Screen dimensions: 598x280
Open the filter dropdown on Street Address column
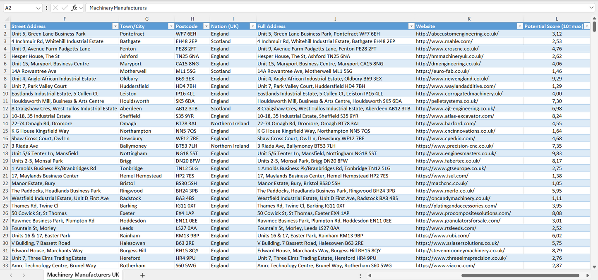(x=115, y=26)
